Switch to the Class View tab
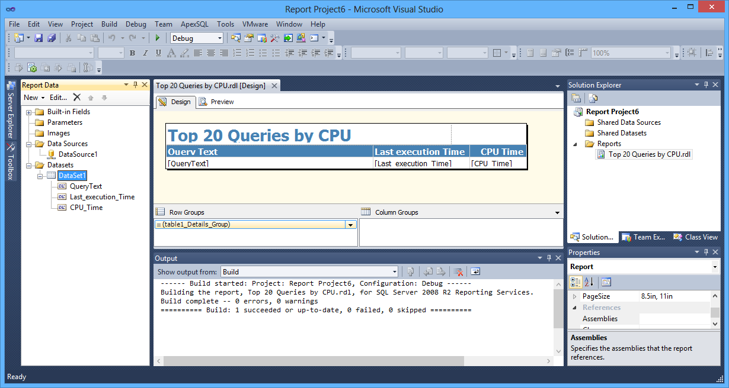The width and height of the screenshot is (729, 388). (x=695, y=237)
